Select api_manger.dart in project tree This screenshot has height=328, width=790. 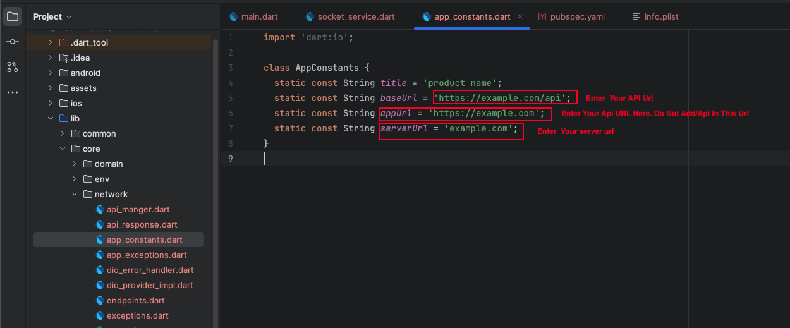coord(138,209)
